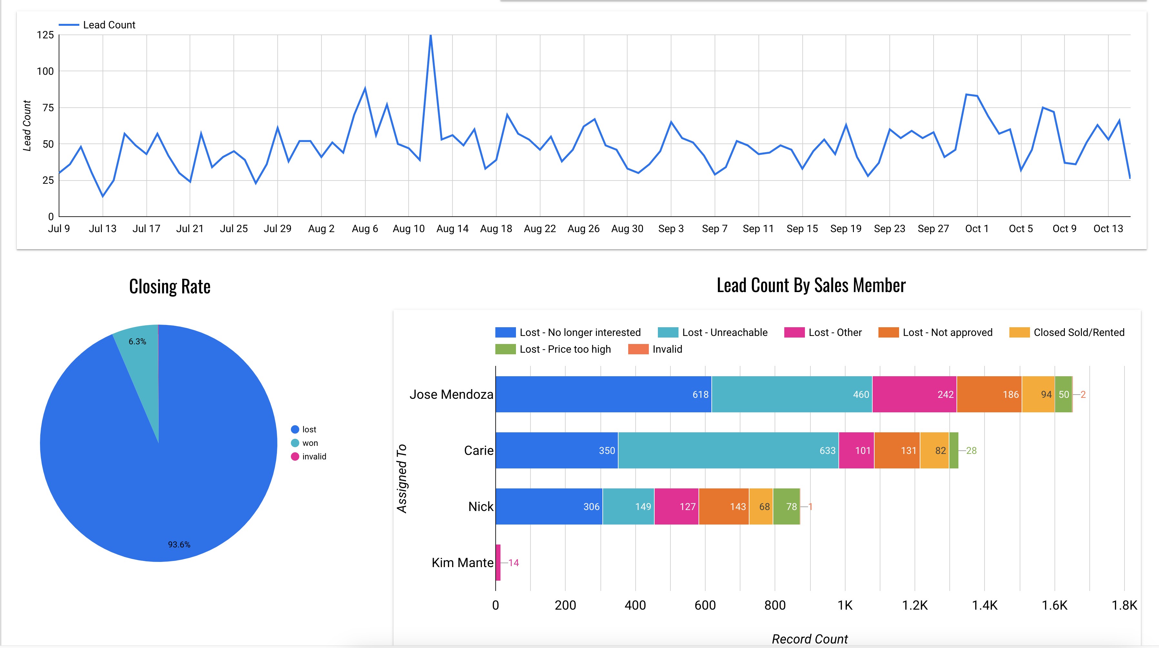Select Jose Mendoza's 186 Not approved segment
Viewport: 1159px width, 648px height.
989,394
